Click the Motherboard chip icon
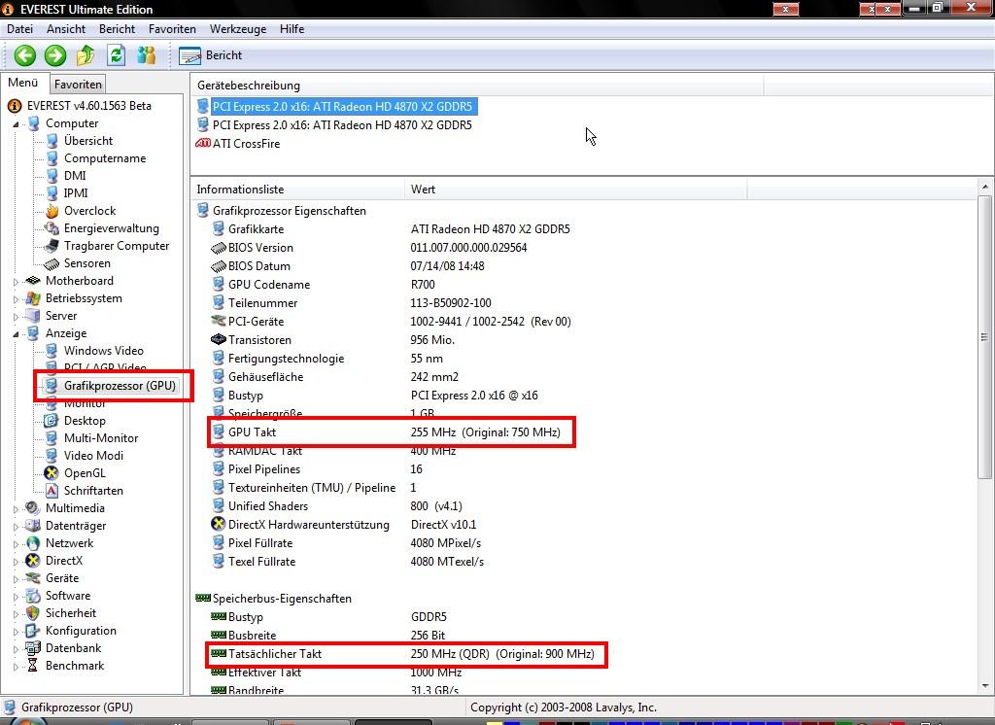This screenshot has width=995, height=725. (x=33, y=281)
